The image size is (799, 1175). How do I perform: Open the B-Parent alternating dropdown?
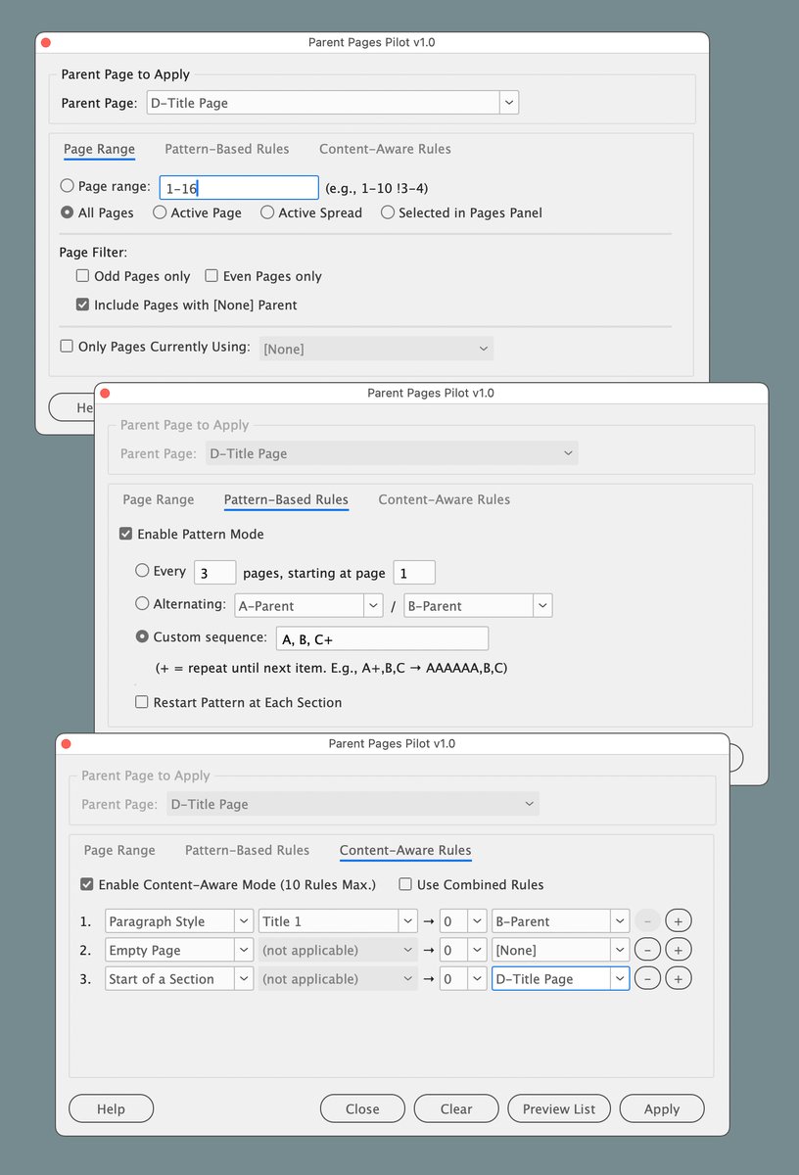[478, 606]
